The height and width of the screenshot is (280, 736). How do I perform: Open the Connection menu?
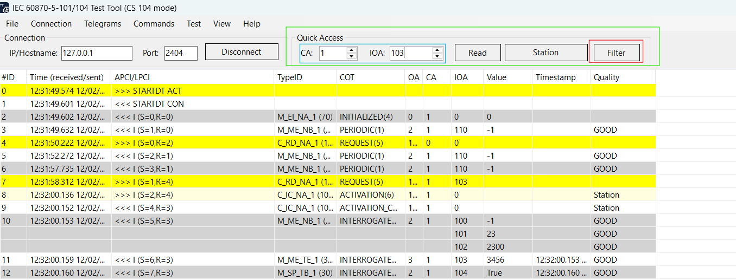point(51,24)
